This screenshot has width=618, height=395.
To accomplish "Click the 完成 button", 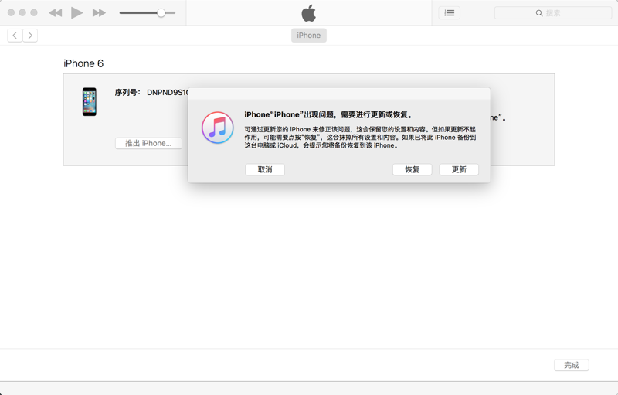I will (572, 365).
